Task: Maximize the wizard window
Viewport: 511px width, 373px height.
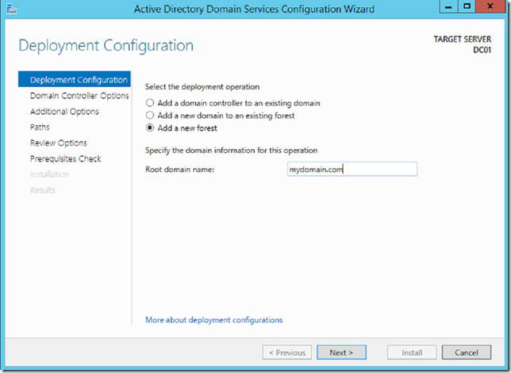Action: (x=467, y=6)
